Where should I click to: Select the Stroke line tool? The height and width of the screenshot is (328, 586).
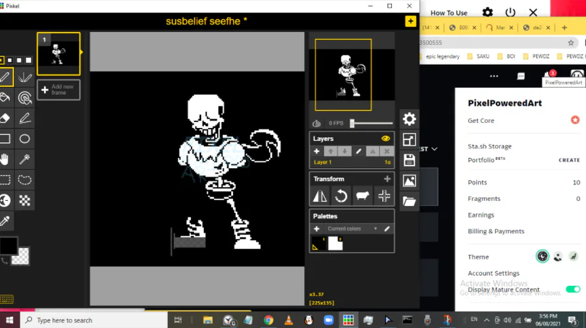tap(25, 118)
